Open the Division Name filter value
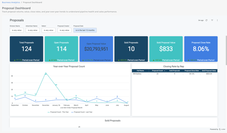Viewport: 227px width, 133px height. 17,30
